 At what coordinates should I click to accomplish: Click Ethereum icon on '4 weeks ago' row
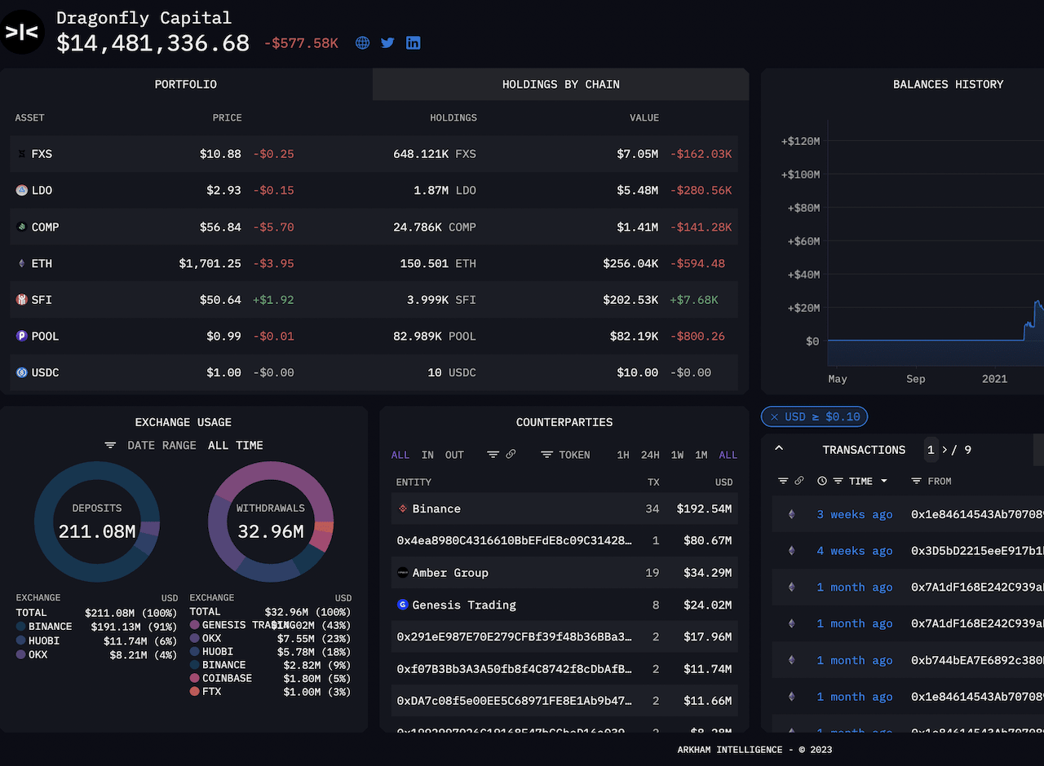pyautogui.click(x=790, y=551)
